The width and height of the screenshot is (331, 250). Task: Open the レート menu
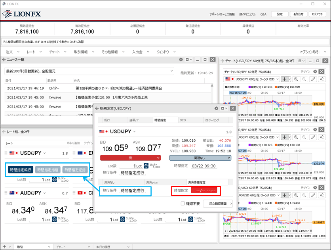tap(34, 52)
